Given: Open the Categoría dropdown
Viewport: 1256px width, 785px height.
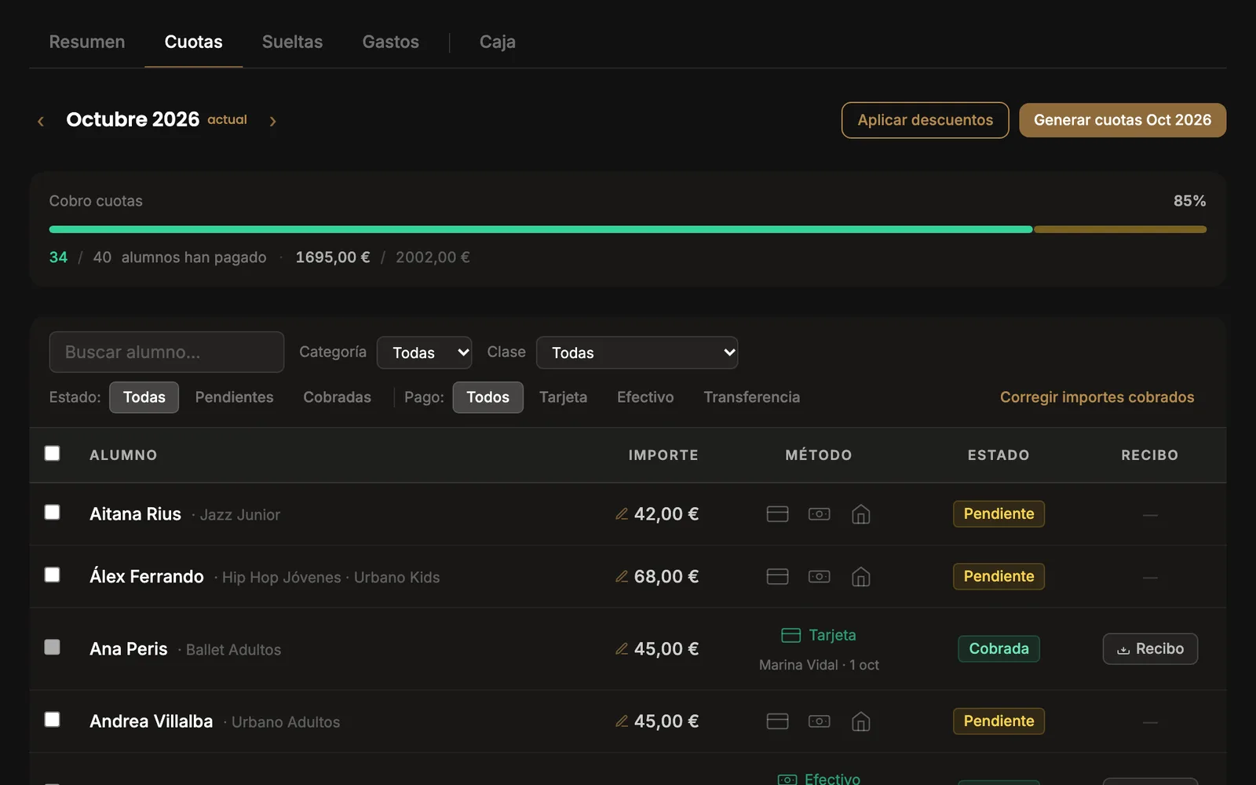Looking at the screenshot, I should (x=424, y=352).
